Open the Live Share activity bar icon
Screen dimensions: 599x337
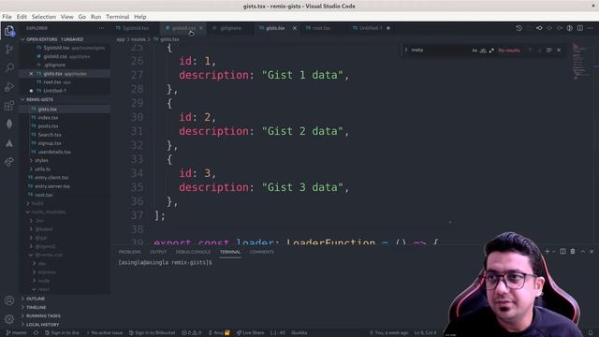tap(9, 162)
